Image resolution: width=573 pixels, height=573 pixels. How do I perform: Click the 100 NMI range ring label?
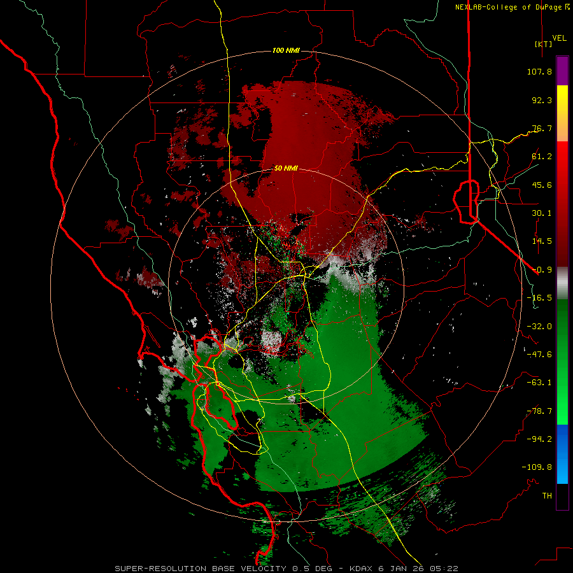(286, 50)
